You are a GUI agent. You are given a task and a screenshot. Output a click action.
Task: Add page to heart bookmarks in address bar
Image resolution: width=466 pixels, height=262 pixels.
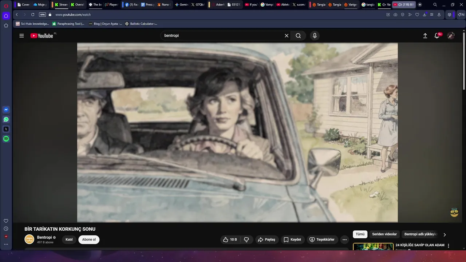point(417,15)
